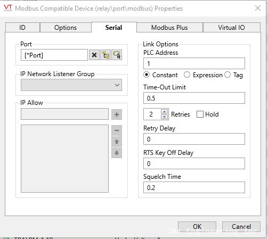The height and width of the screenshot is (239, 268).
Task: Increase Retries with the up spinner arrow
Action: pyautogui.click(x=164, y=112)
